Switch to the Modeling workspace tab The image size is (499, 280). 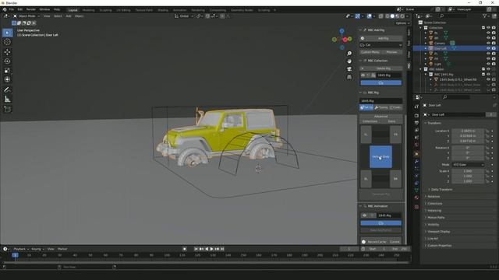tap(88, 10)
